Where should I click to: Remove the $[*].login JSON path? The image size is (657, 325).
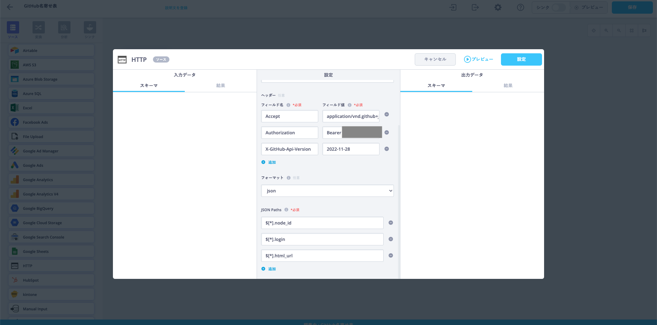click(x=391, y=239)
